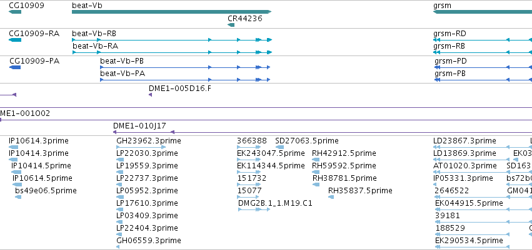Image resolution: width=532 pixels, height=250 pixels.
Task: Select the CG10909 gene arrow
Action: tap(15, 12)
